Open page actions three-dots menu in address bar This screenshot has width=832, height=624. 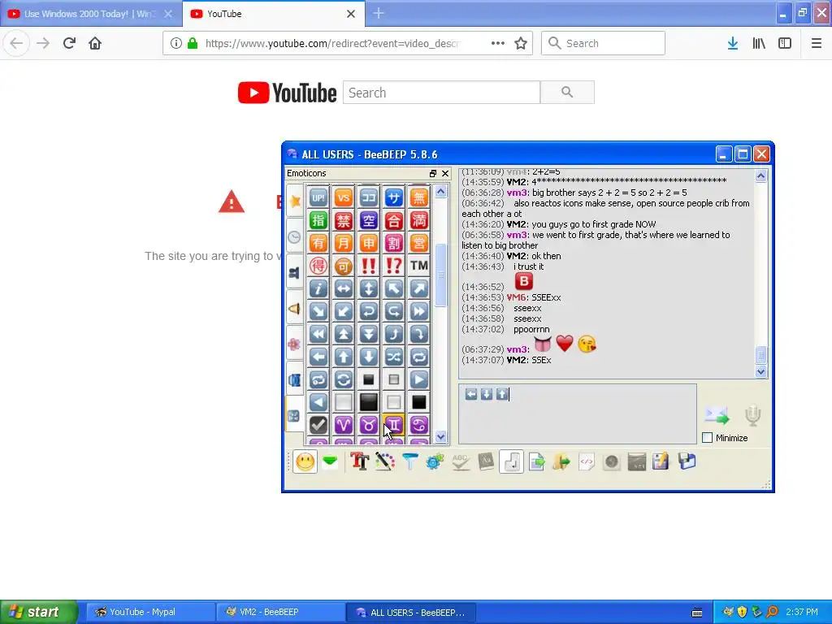coord(498,44)
